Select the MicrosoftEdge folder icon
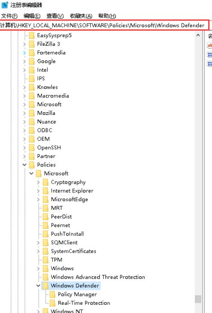 click(x=45, y=200)
